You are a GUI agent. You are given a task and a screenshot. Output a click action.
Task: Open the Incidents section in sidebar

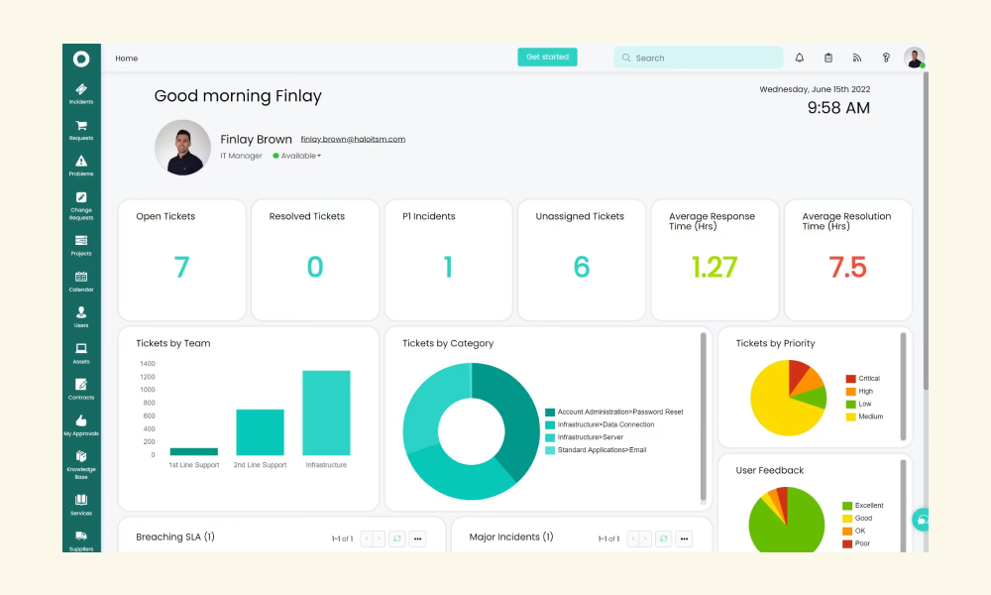tap(81, 93)
